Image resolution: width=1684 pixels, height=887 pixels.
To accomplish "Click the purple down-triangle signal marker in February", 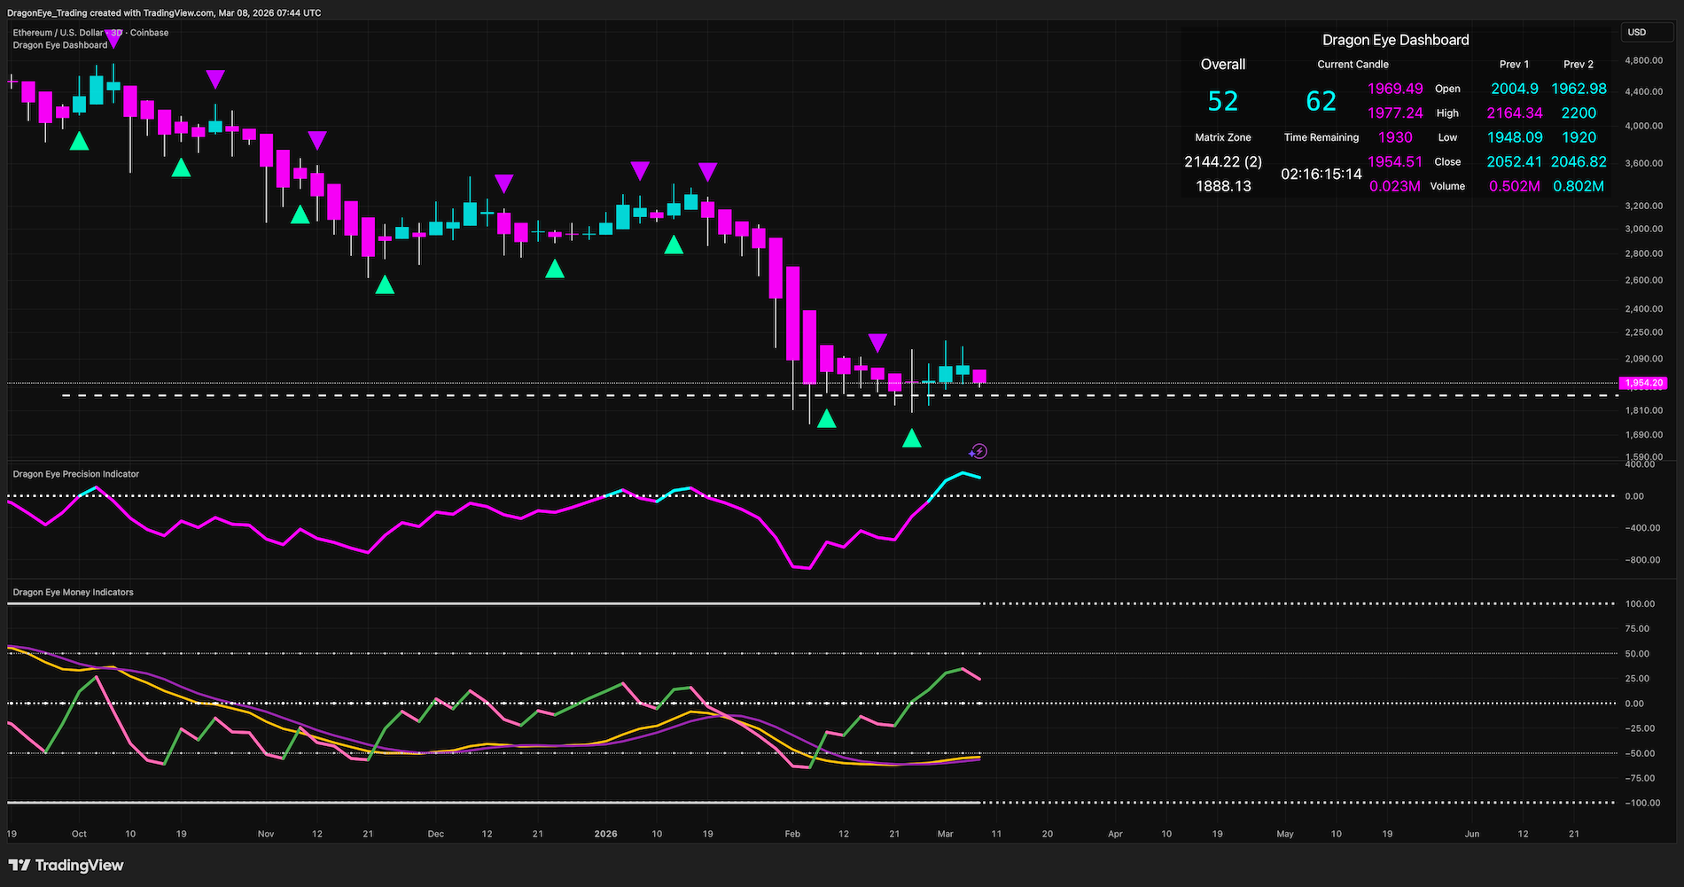I will 877,343.
